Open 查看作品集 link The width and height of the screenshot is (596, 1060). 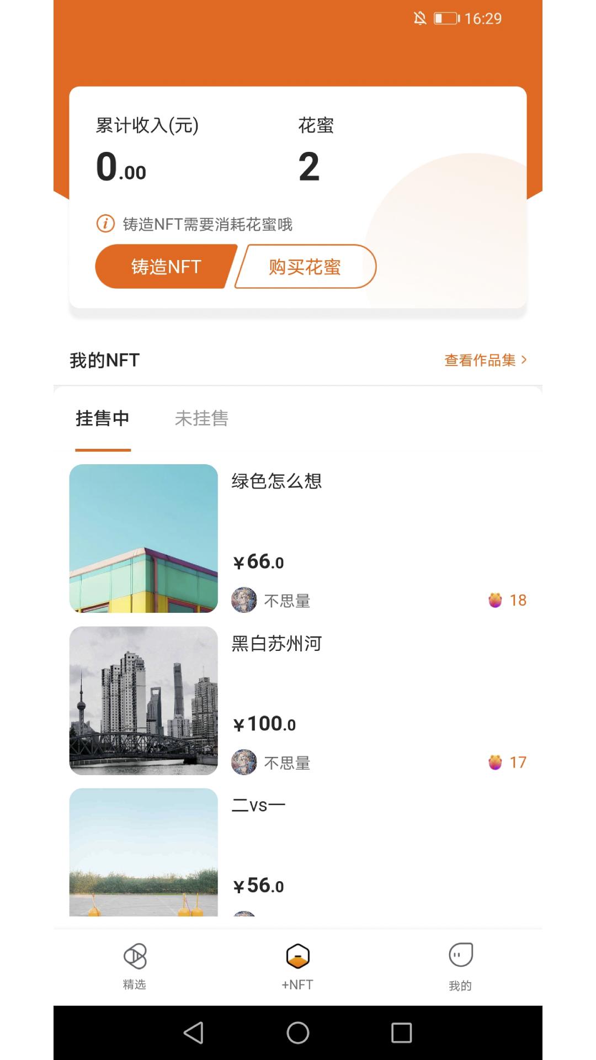pos(480,361)
